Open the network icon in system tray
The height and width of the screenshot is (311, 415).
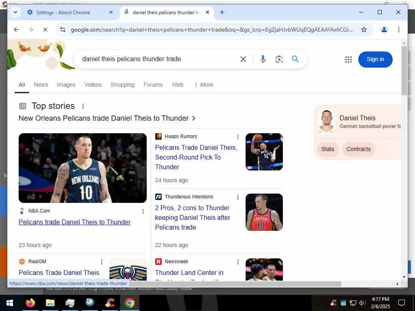point(353,303)
